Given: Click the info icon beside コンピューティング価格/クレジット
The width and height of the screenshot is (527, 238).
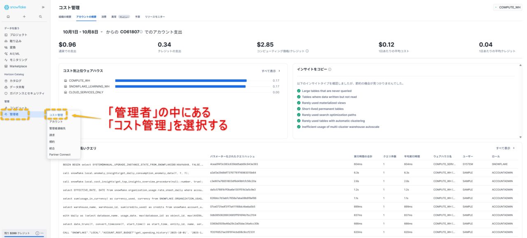Looking at the screenshot, I should pyautogui.click(x=307, y=51).
